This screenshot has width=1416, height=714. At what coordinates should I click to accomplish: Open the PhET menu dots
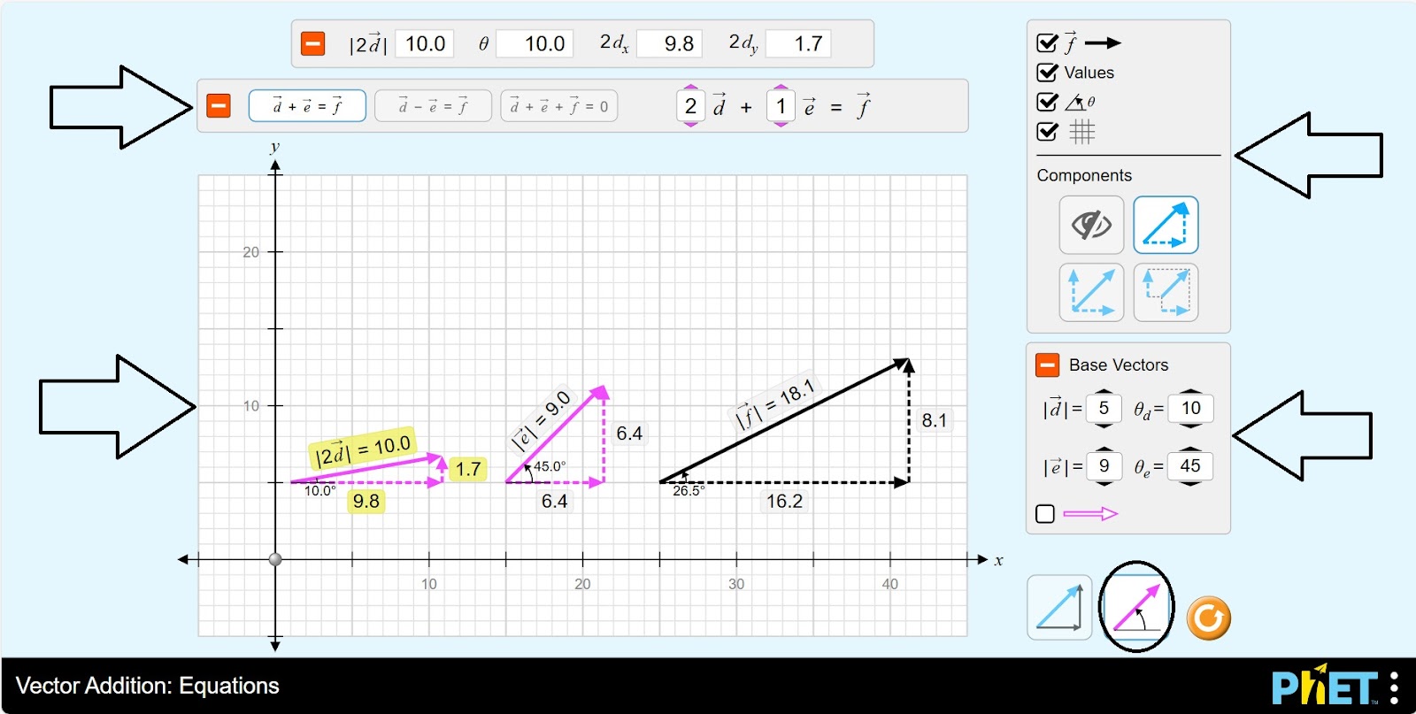(1394, 687)
